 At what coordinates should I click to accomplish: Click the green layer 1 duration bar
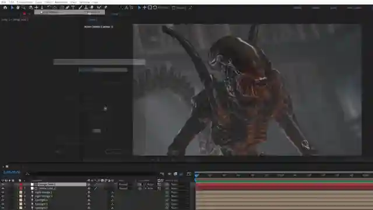click(x=284, y=182)
